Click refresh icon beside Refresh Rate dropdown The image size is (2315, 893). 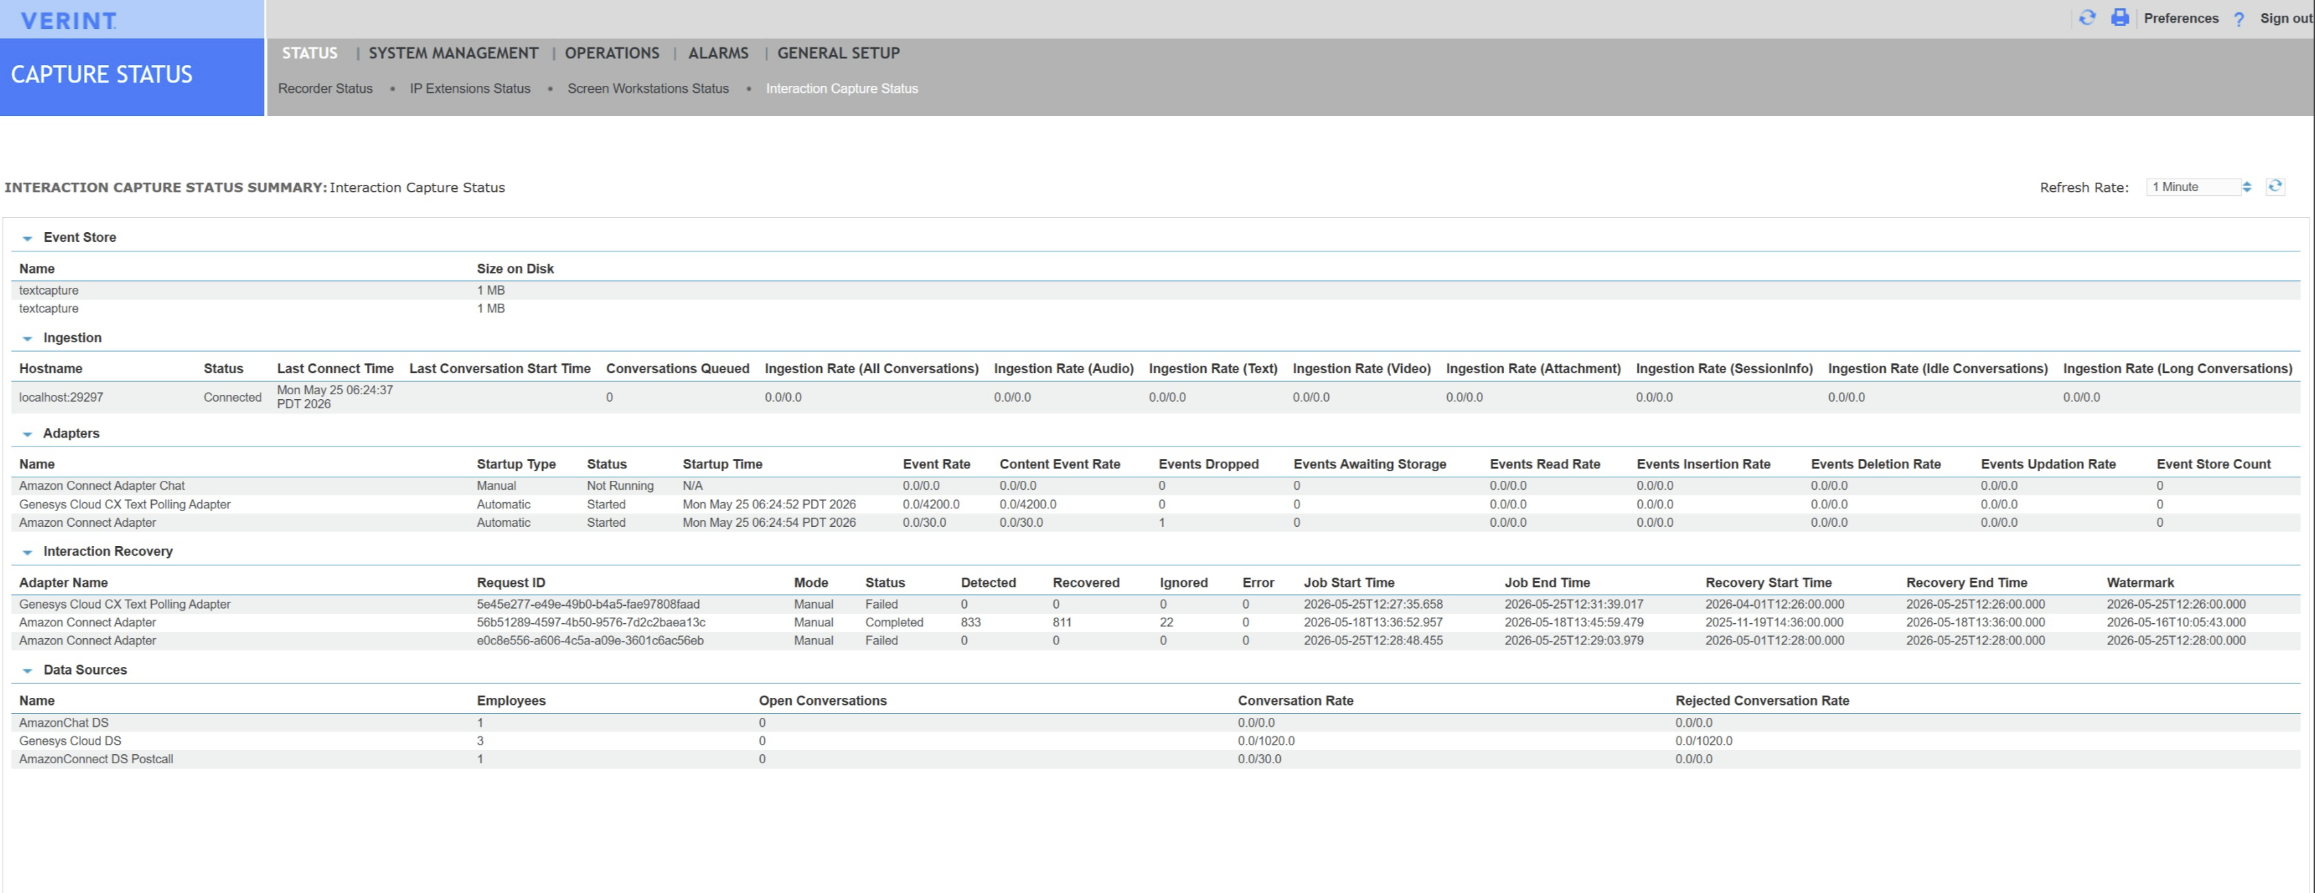pos(2274,186)
